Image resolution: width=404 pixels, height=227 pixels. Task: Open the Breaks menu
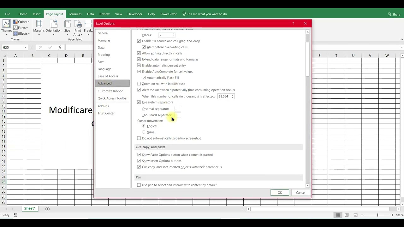point(88,27)
